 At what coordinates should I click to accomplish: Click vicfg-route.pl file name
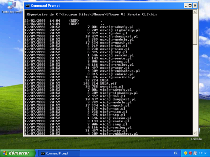[x=115, y=121]
